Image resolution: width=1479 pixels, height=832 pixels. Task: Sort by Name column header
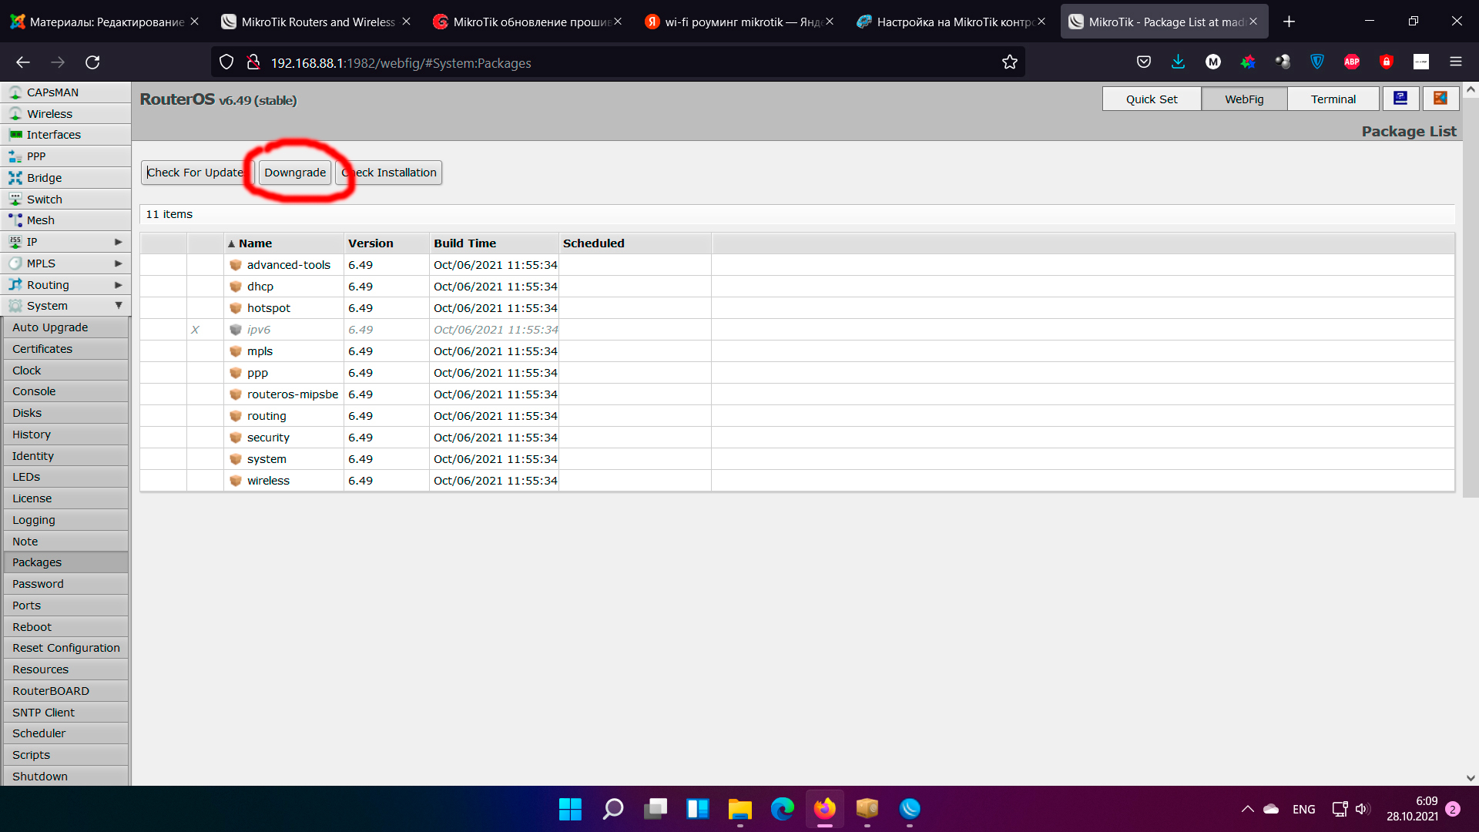point(283,243)
